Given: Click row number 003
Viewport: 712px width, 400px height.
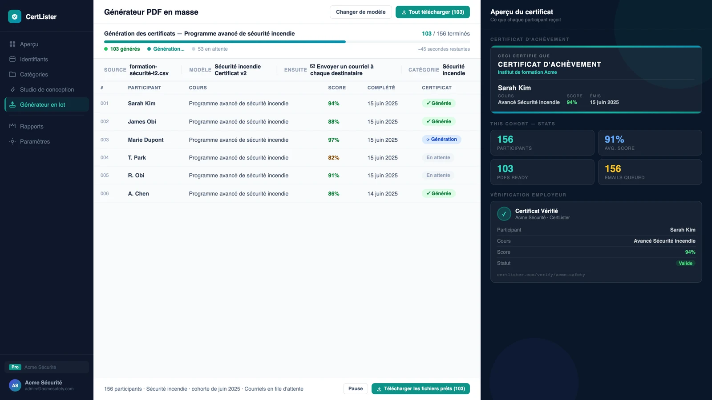Looking at the screenshot, I should pyautogui.click(x=105, y=140).
